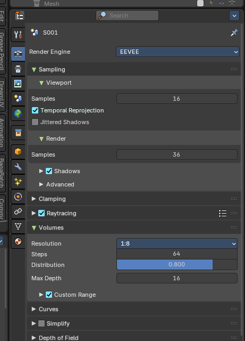Enable the Simplify checkbox
The width and height of the screenshot is (245, 341).
[x=41, y=323]
